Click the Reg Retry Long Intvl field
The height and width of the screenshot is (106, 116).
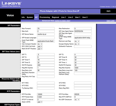coord(83,70)
